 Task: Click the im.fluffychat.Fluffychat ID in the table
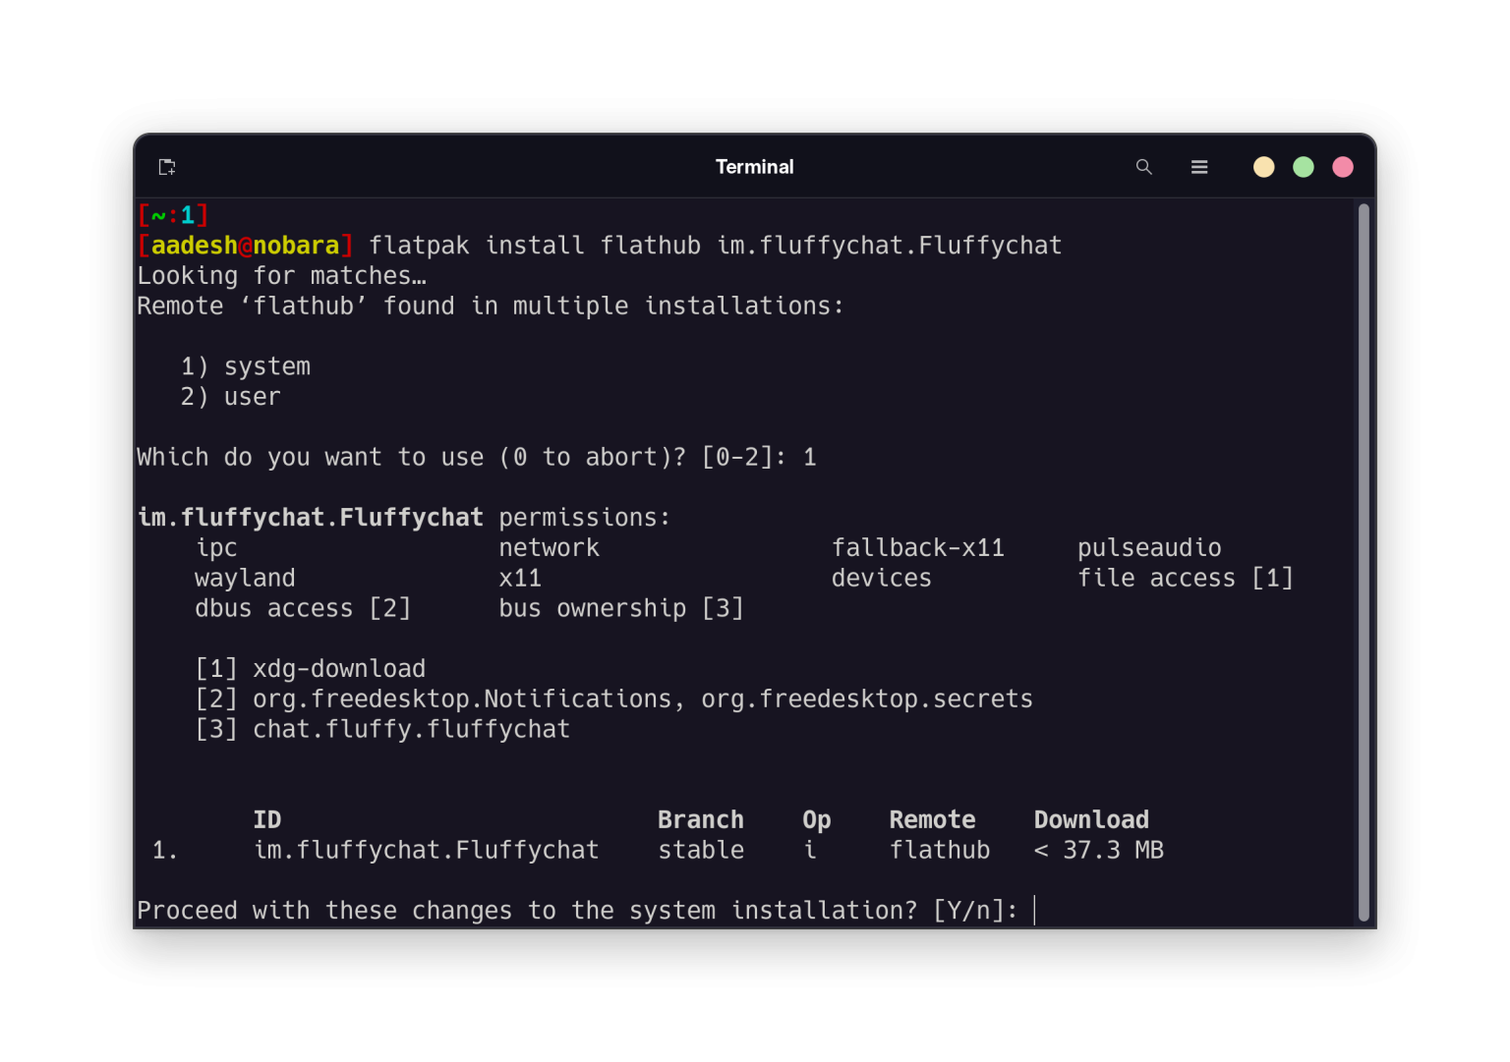pyautogui.click(x=427, y=850)
